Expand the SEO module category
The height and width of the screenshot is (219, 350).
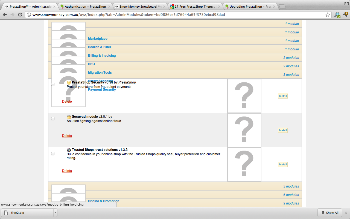click(91, 64)
